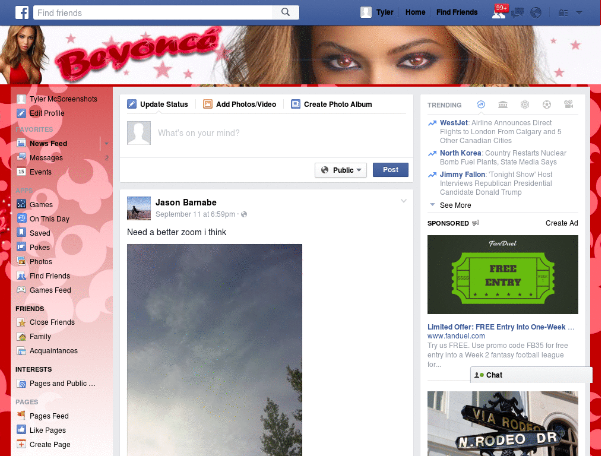Select the Sports trending category soccer icon
The image size is (608, 456).
point(546,104)
